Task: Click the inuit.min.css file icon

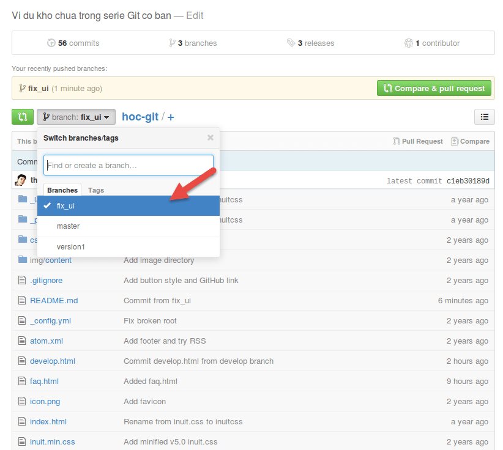Action: [x=22, y=441]
